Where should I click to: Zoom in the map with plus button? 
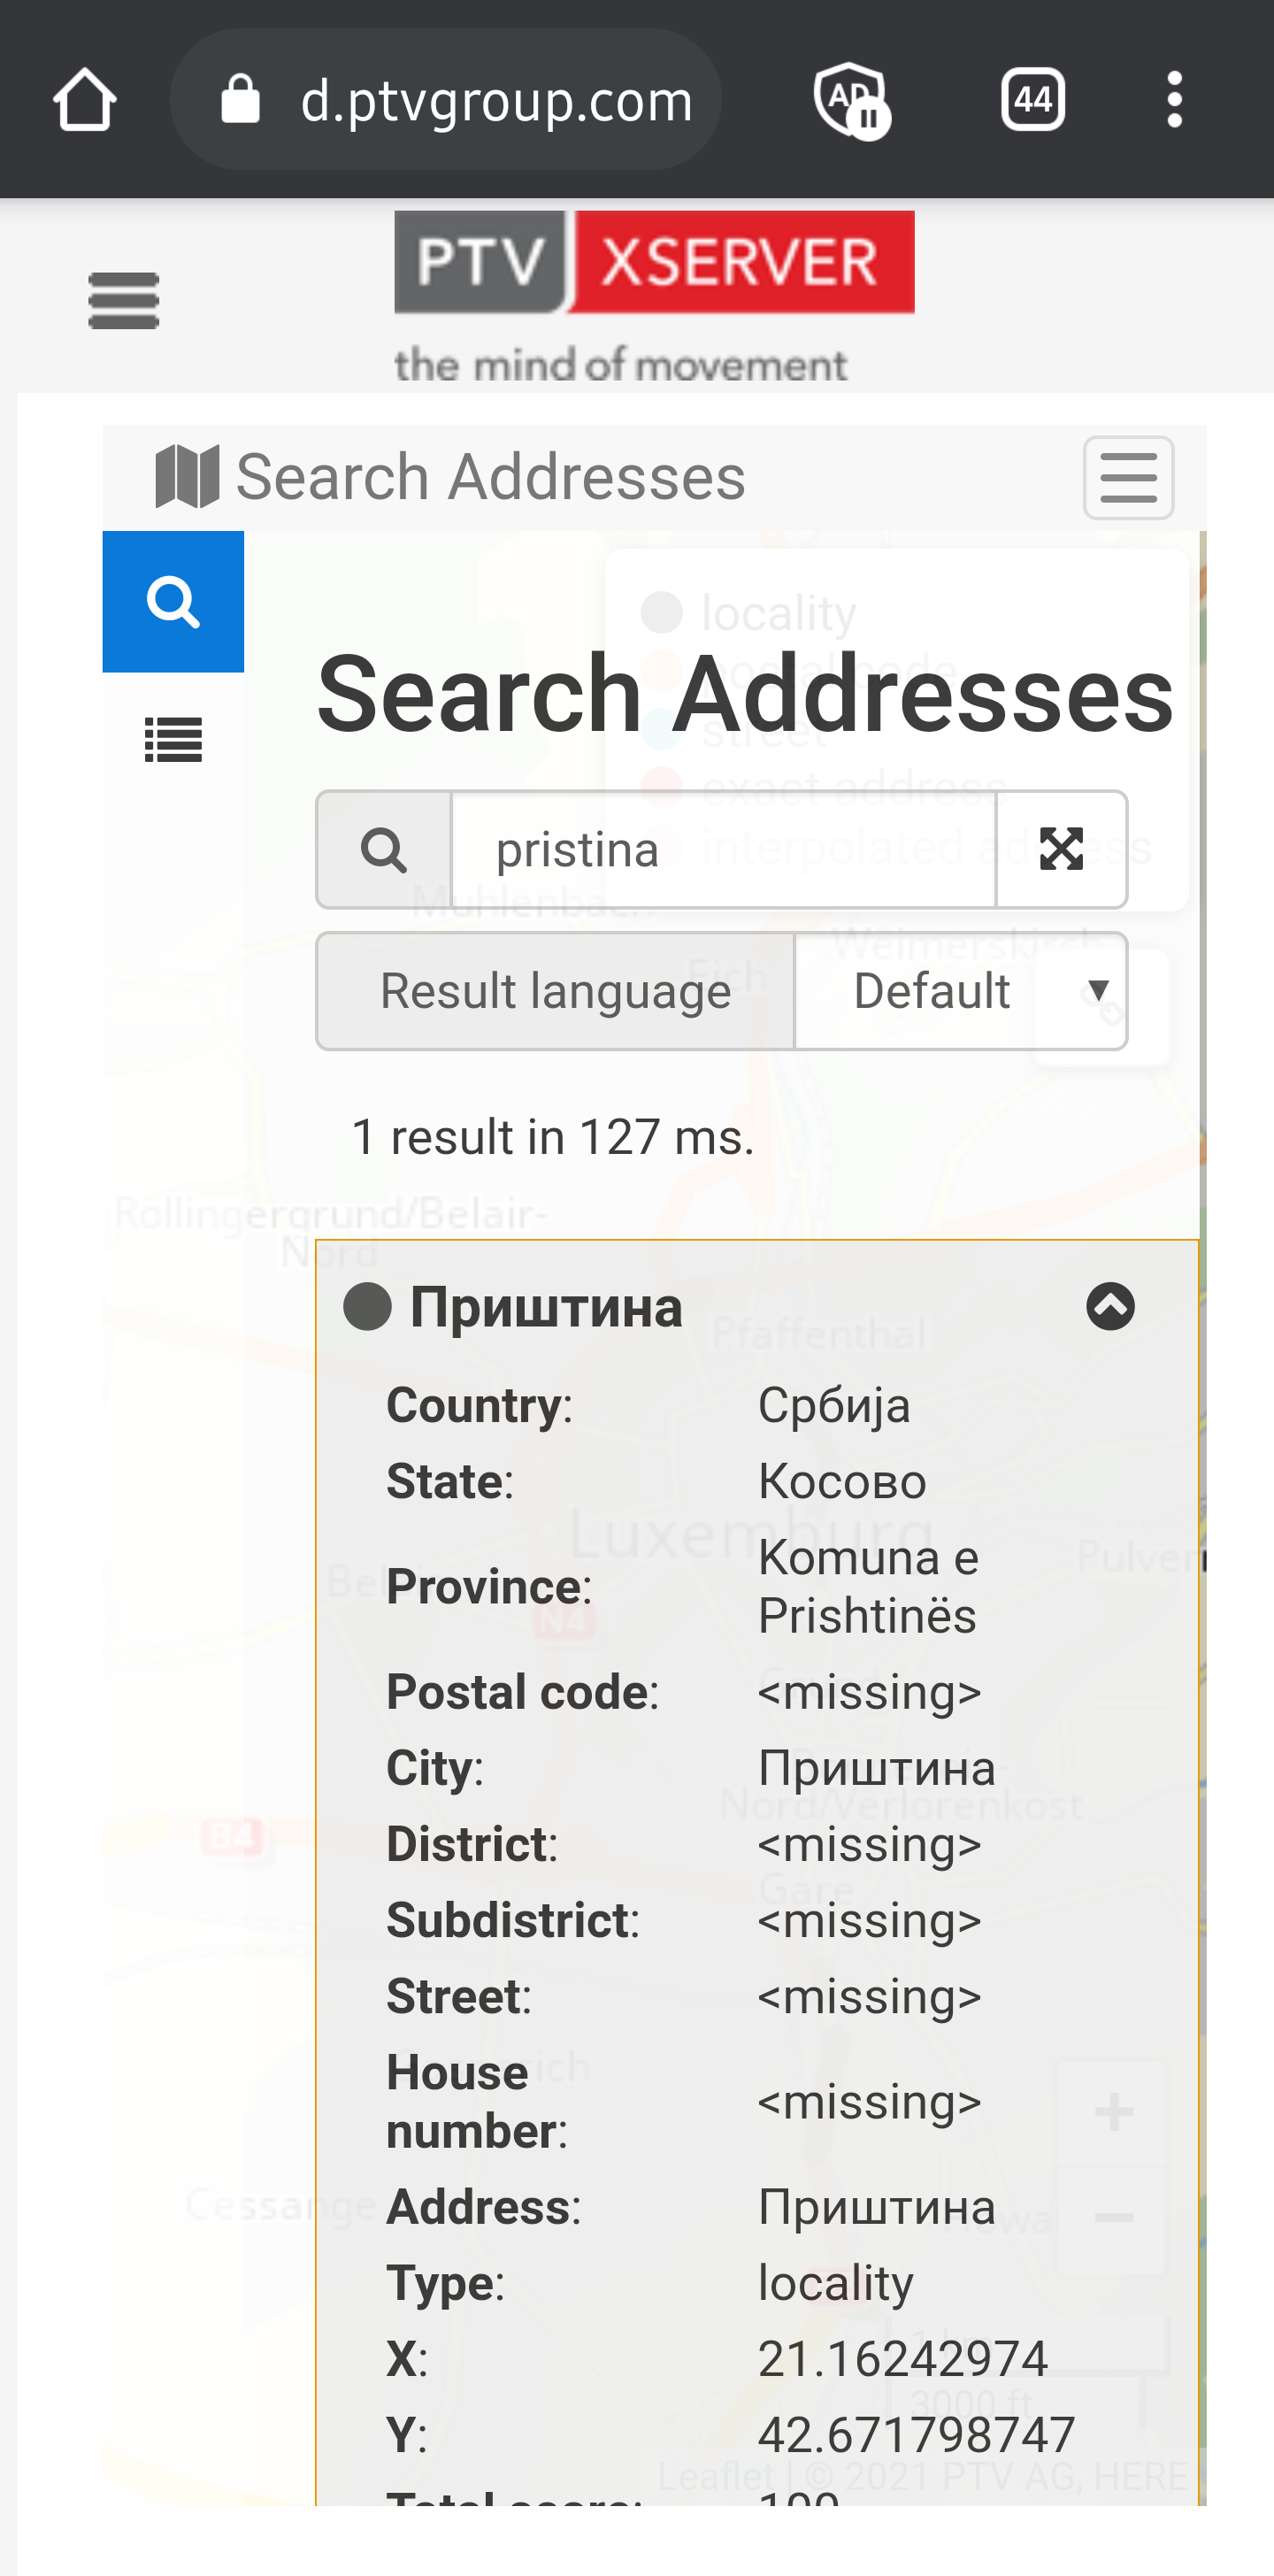click(1113, 2112)
